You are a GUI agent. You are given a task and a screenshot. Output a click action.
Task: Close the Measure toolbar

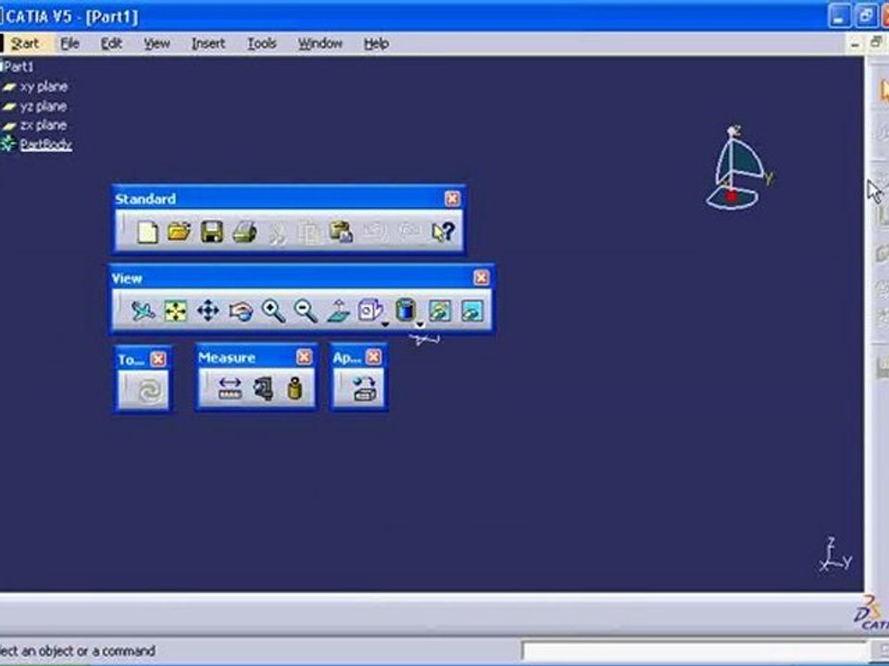coord(305,357)
